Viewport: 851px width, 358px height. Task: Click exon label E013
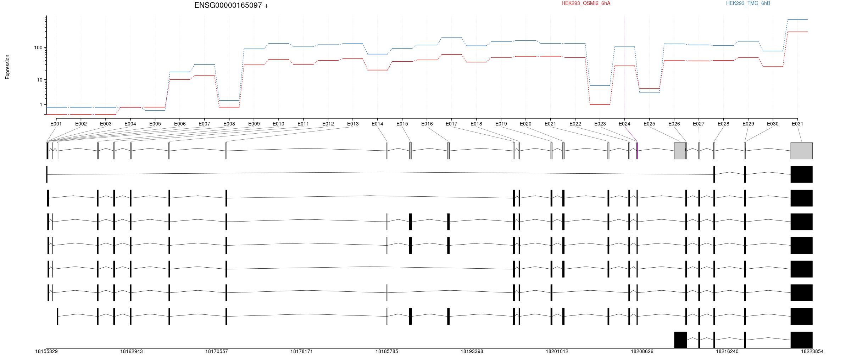353,124
